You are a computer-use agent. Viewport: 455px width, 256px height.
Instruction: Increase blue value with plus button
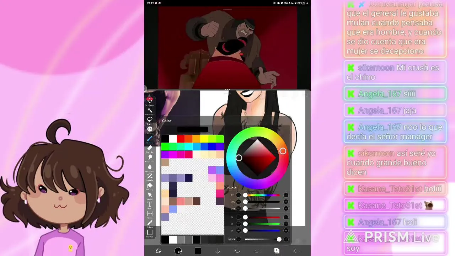pyautogui.click(x=286, y=230)
